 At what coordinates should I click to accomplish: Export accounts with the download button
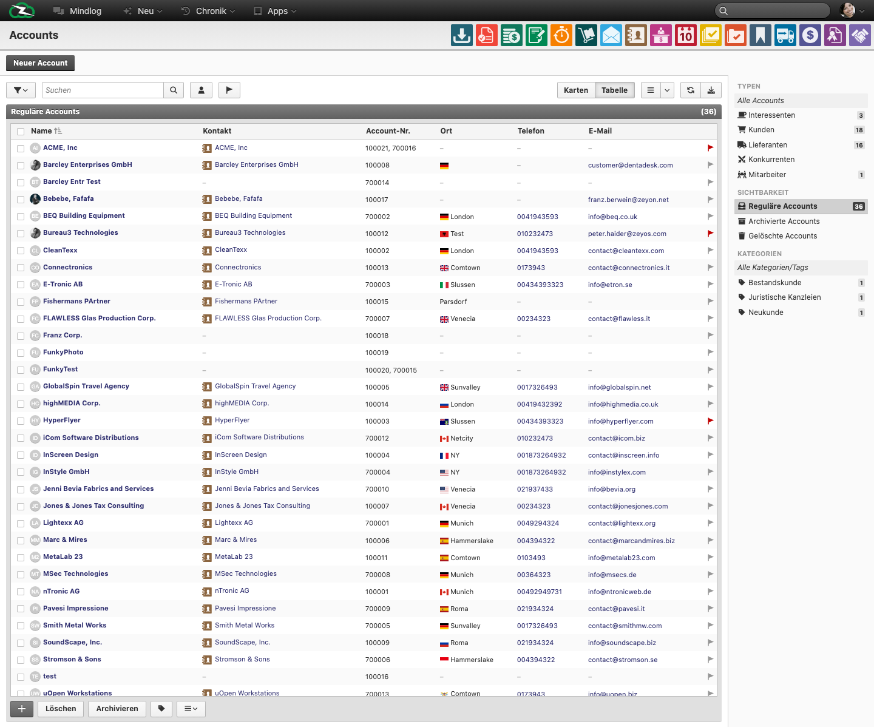711,90
